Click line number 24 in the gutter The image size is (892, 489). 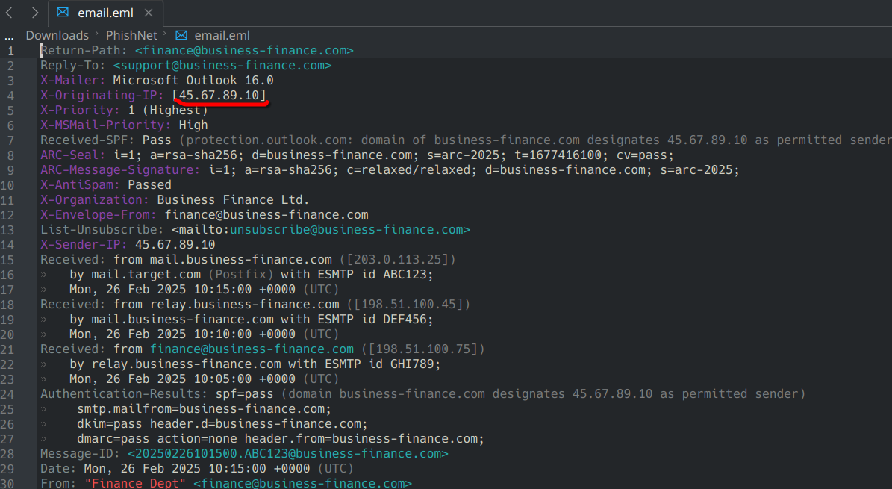[x=10, y=394]
